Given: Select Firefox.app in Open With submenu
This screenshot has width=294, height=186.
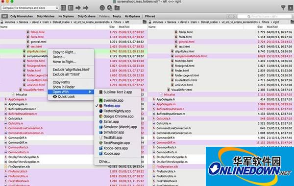Looking at the screenshot, I should (x=118, y=106).
